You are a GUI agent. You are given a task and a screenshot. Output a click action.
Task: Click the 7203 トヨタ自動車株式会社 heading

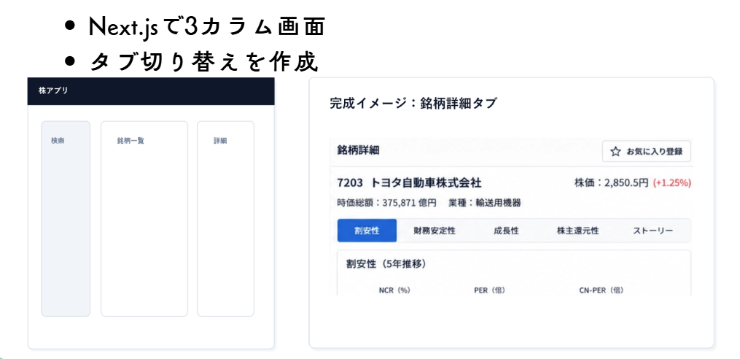[409, 183]
